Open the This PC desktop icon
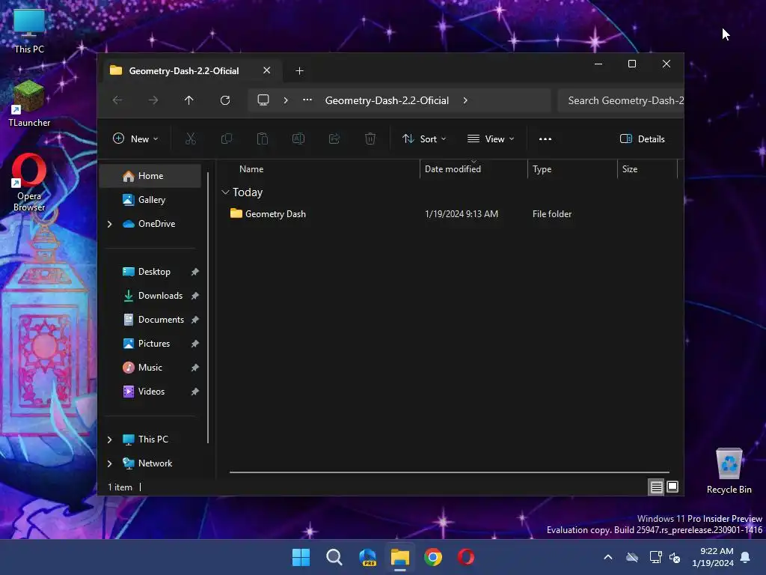The width and height of the screenshot is (766, 575). [29, 31]
